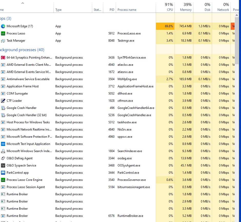Select the CTF Loader pen icon
The image size is (241, 222).
tap(3, 101)
